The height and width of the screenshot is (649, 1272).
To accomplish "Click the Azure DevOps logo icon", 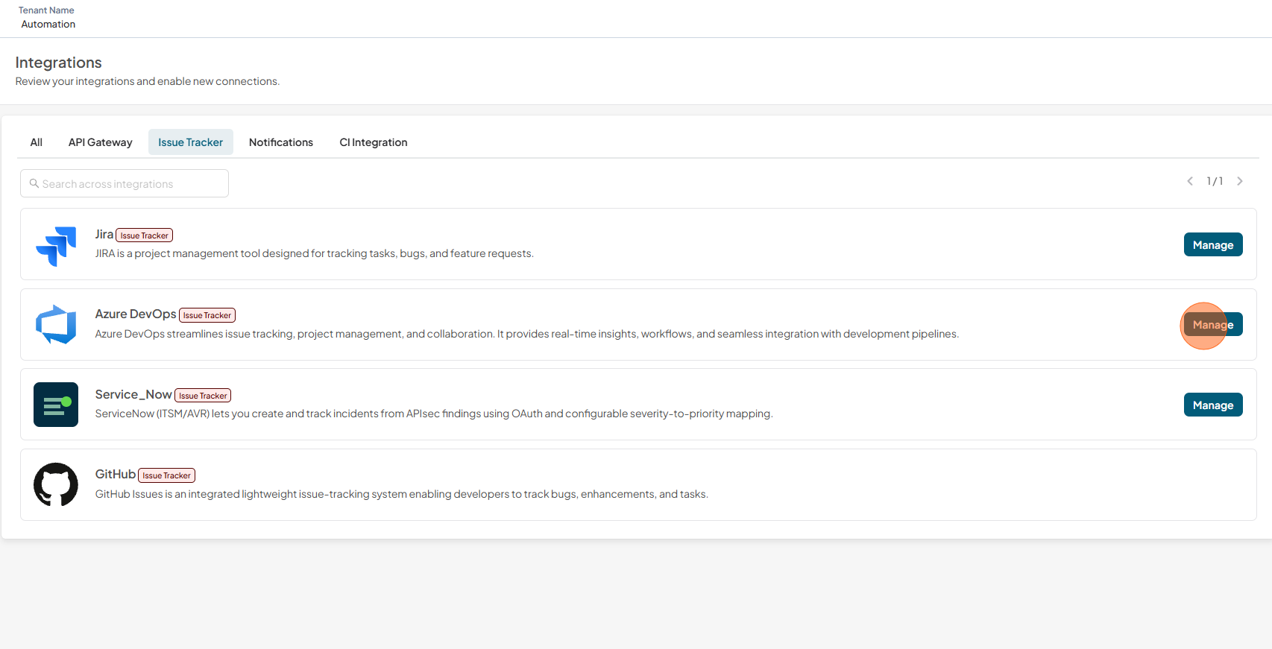I will pos(56,325).
